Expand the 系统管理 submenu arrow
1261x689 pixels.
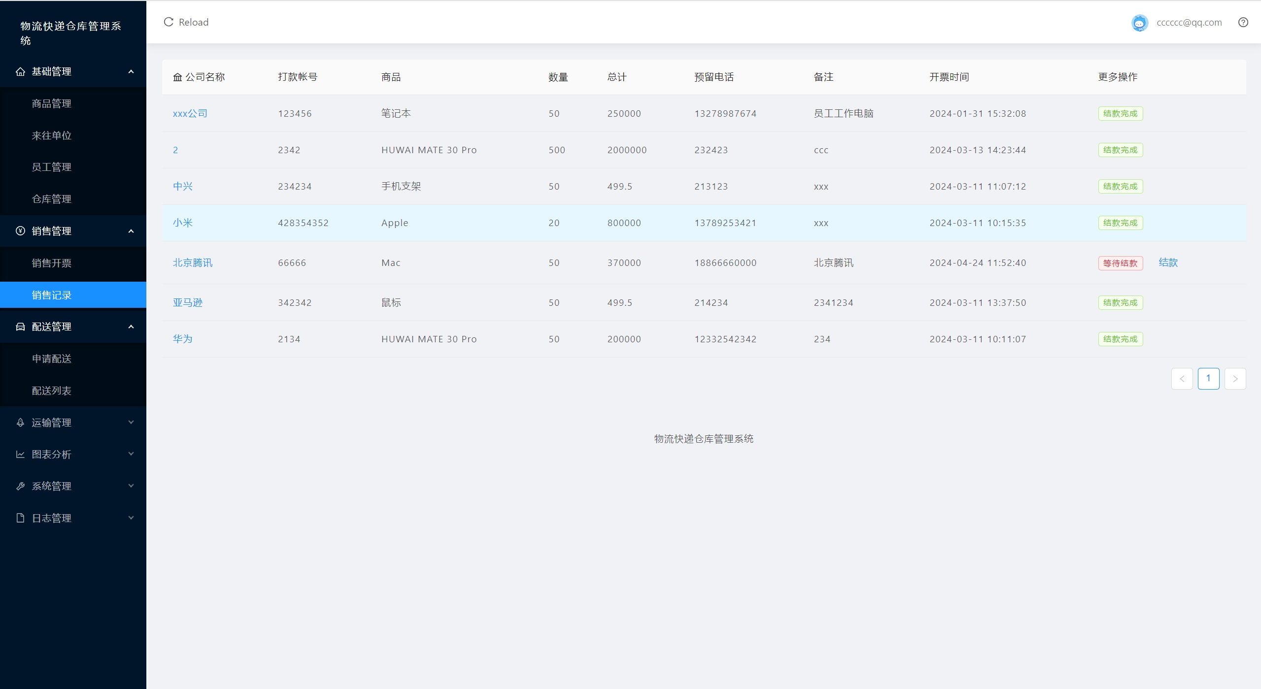click(x=131, y=486)
